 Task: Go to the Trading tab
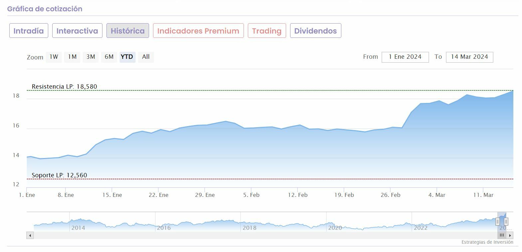coord(267,31)
